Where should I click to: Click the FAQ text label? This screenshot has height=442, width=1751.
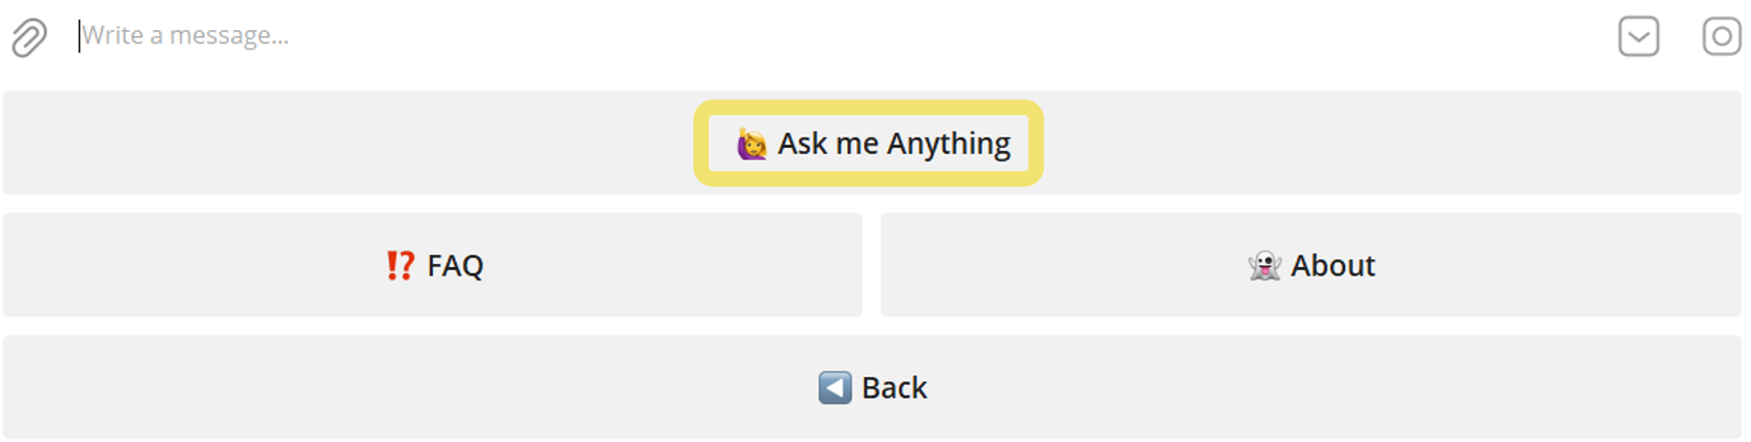[455, 266]
